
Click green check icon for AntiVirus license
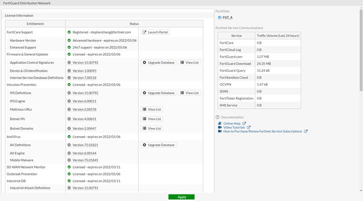tap(69, 137)
